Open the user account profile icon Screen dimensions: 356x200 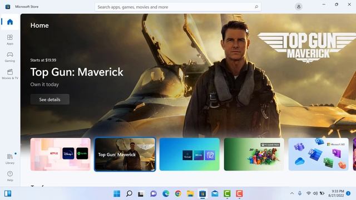click(299, 7)
